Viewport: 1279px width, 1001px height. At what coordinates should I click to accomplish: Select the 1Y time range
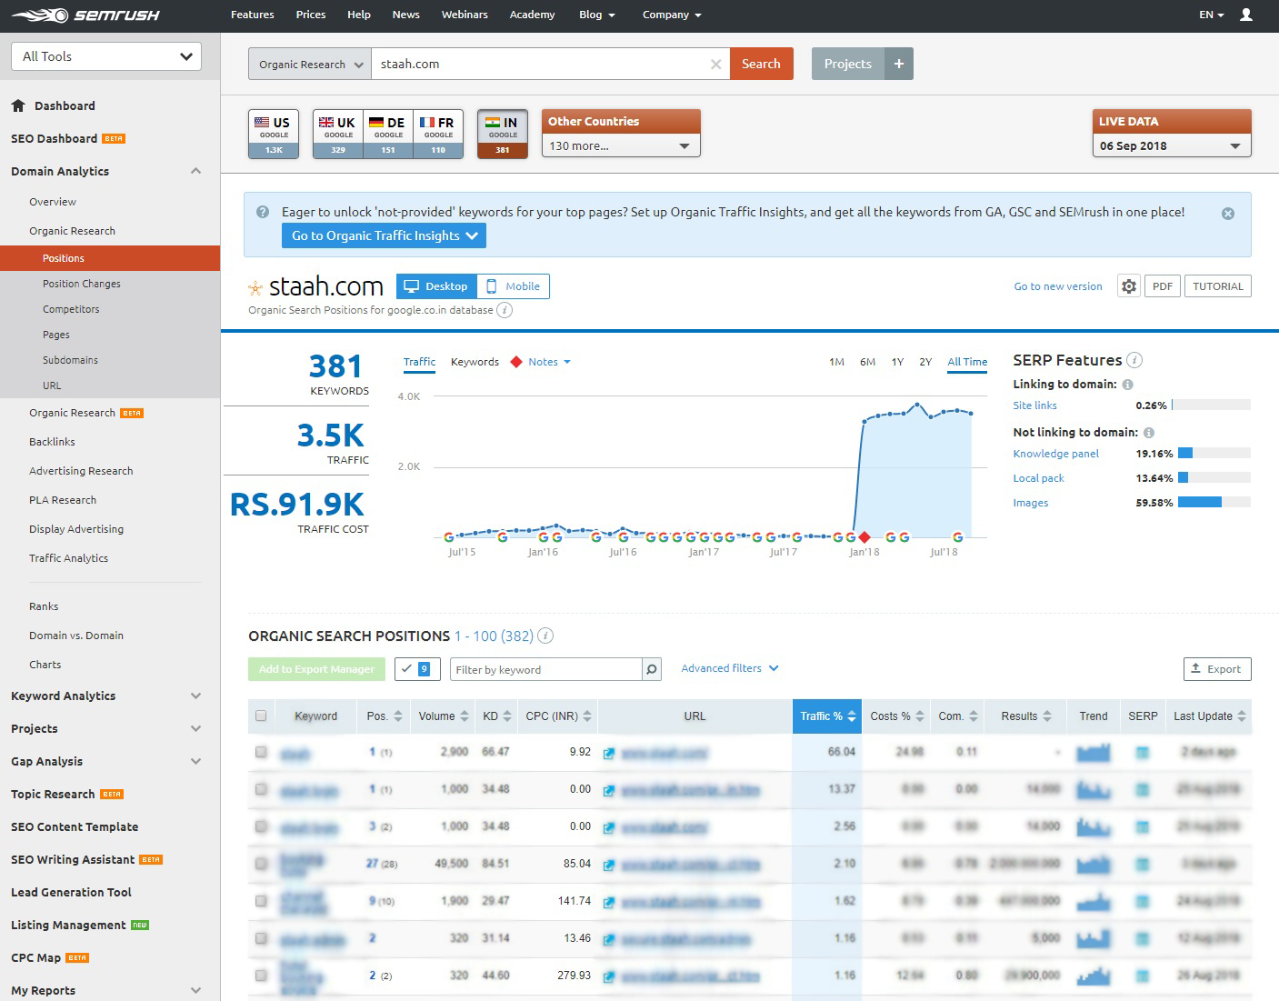click(897, 362)
